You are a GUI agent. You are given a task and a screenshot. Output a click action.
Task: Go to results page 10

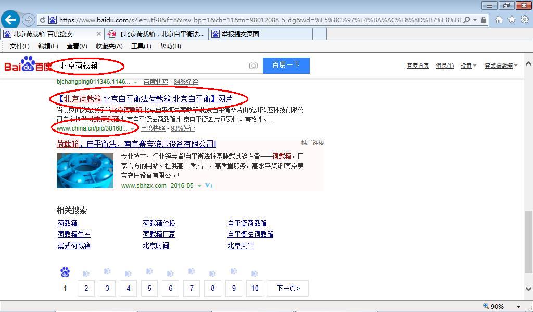pos(255,288)
